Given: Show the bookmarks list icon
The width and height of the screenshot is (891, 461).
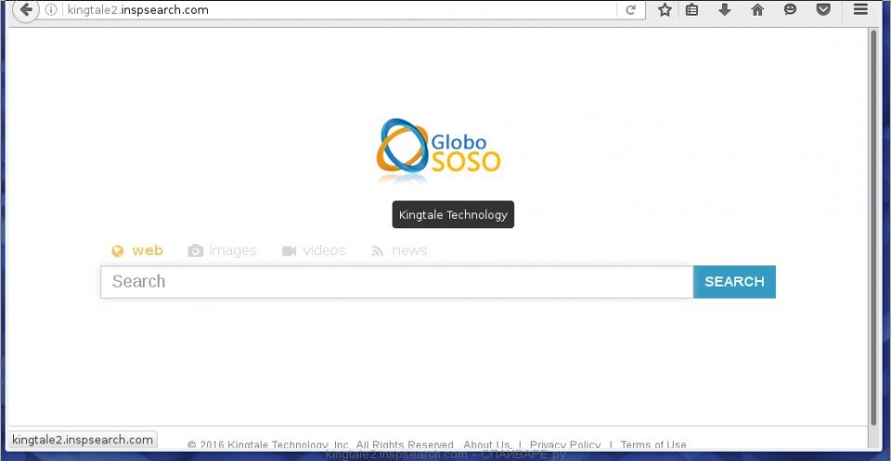Looking at the screenshot, I should 691,10.
